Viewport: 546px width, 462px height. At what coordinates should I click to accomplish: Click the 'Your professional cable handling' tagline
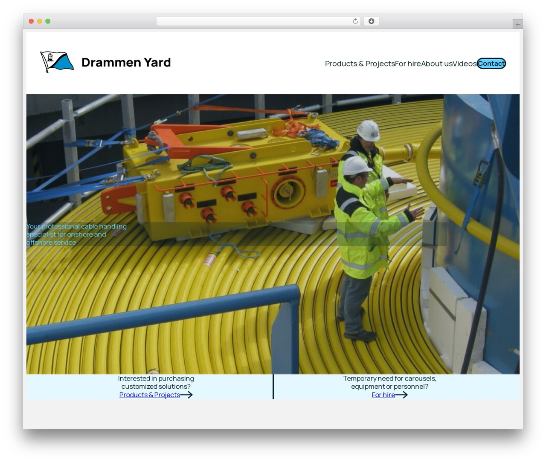click(x=77, y=234)
